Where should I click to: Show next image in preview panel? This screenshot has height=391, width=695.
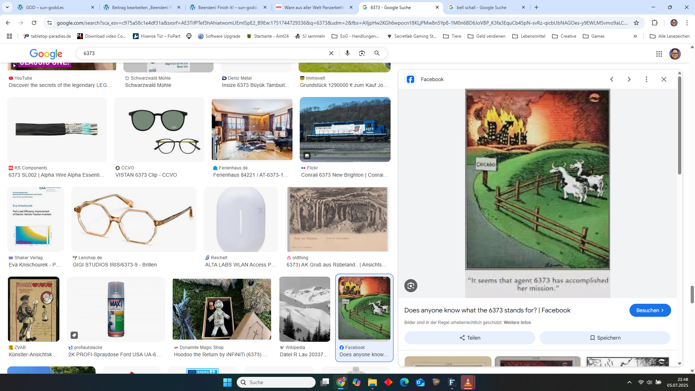(629, 79)
